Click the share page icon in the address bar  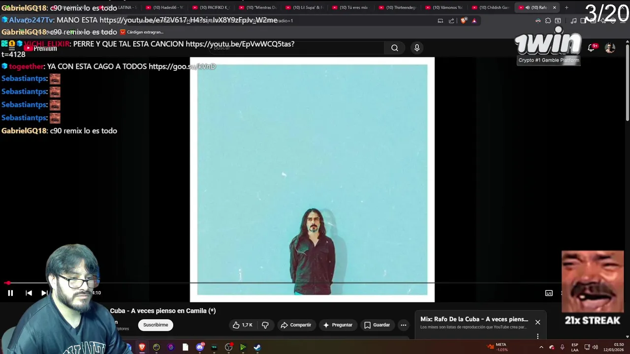point(451,21)
